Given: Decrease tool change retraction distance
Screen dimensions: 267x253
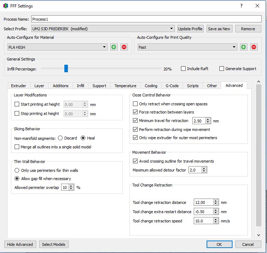Looking at the screenshot, I should [x=216, y=204].
